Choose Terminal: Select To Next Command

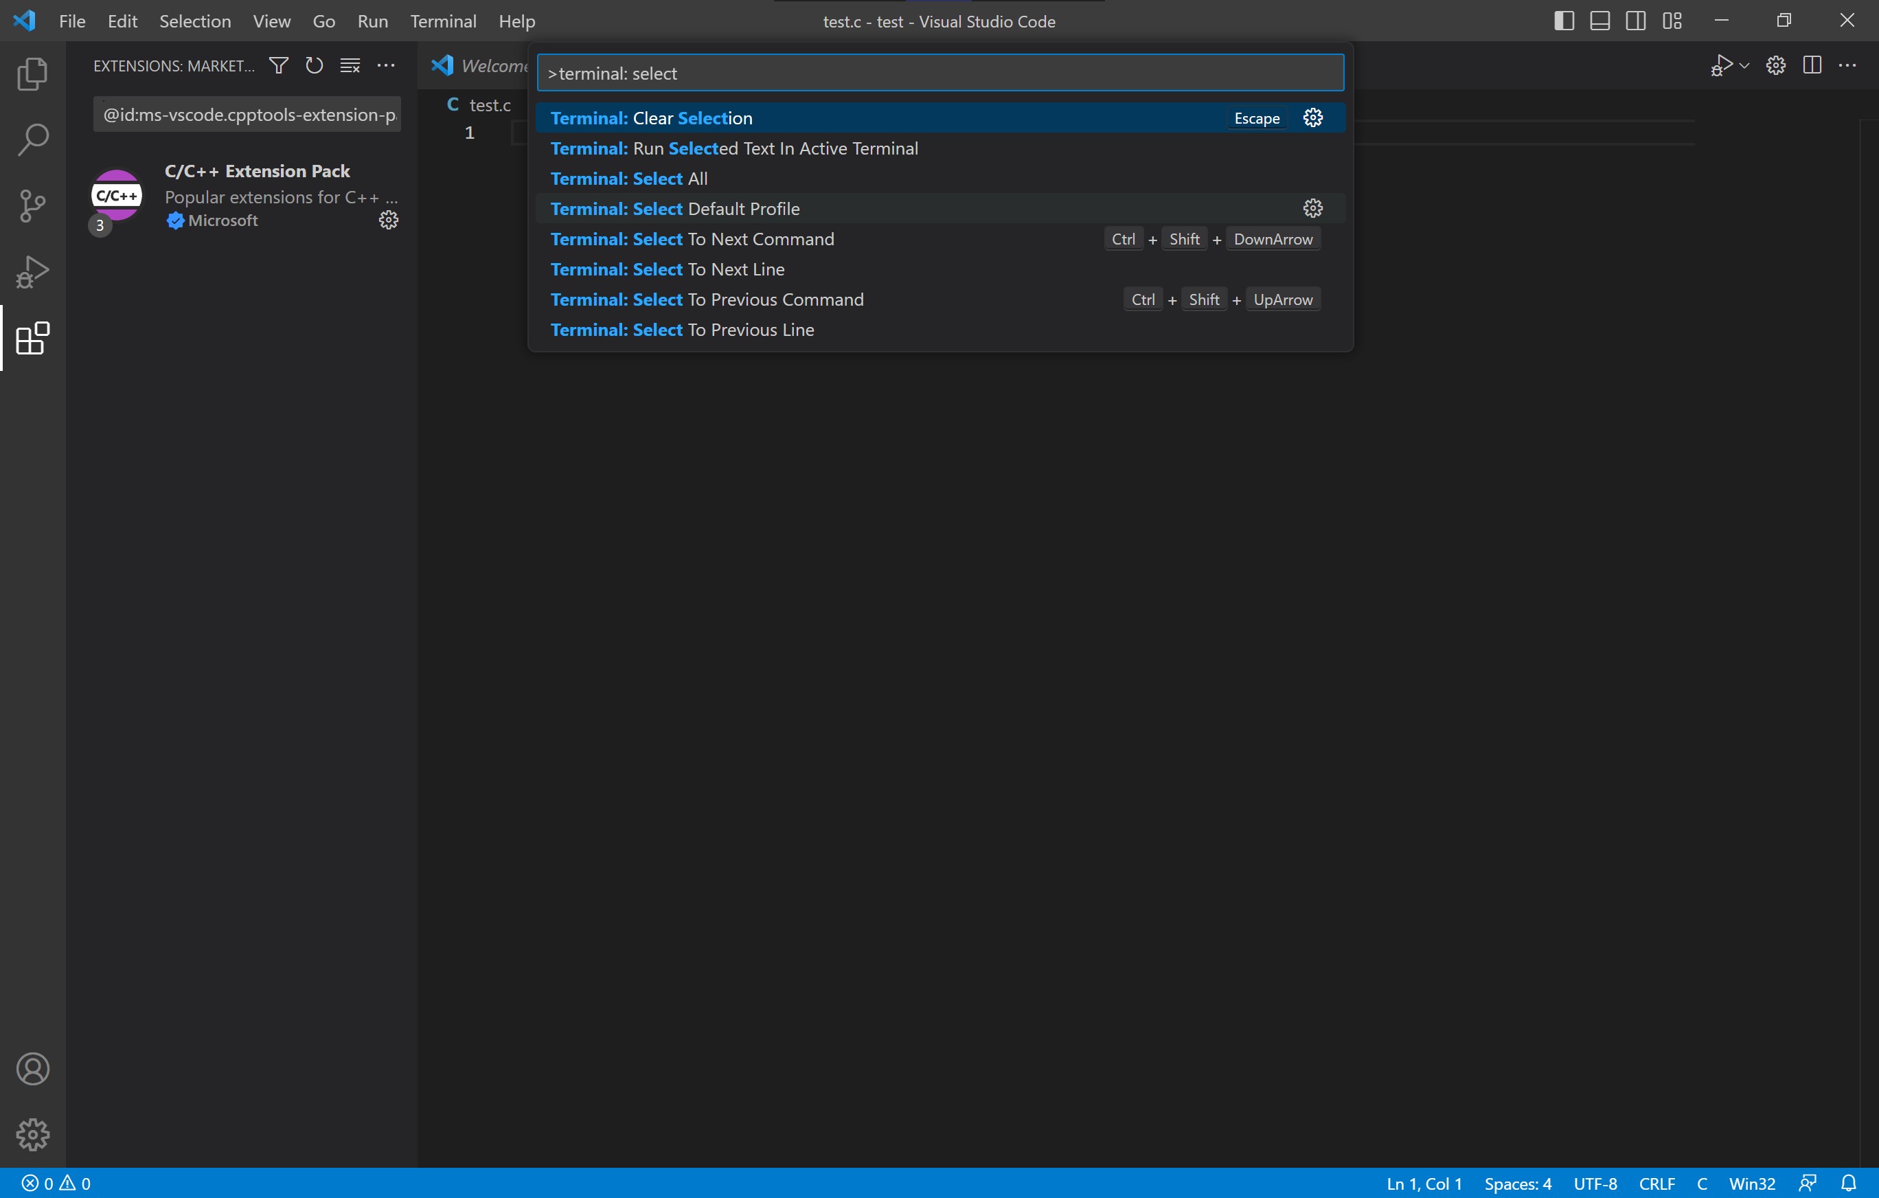click(x=940, y=239)
